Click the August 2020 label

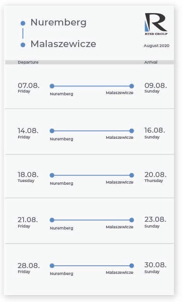point(157,46)
